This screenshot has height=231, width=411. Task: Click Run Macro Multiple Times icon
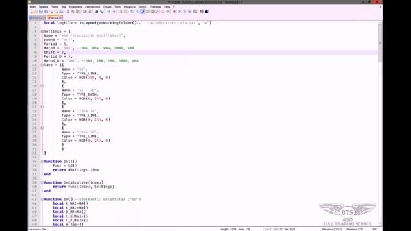[x=190, y=12]
